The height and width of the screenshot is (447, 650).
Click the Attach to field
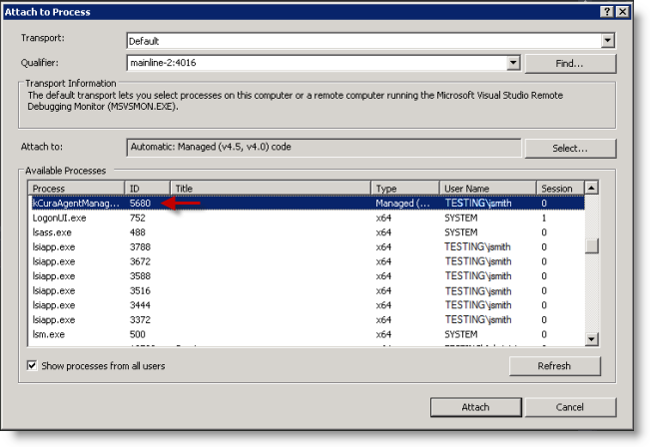324,147
